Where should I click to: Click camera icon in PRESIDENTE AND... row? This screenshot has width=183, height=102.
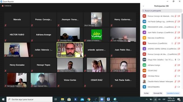coord(179,27)
